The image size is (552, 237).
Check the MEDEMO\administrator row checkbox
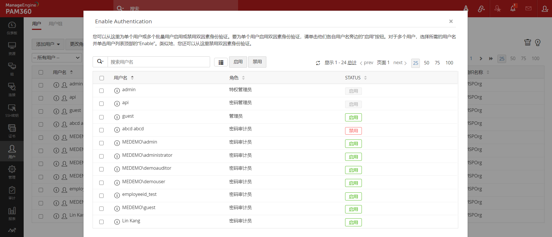pos(102,156)
